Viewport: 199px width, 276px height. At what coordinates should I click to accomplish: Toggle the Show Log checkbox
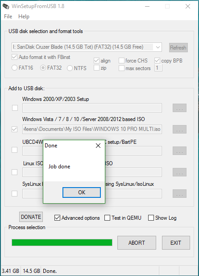point(151,218)
